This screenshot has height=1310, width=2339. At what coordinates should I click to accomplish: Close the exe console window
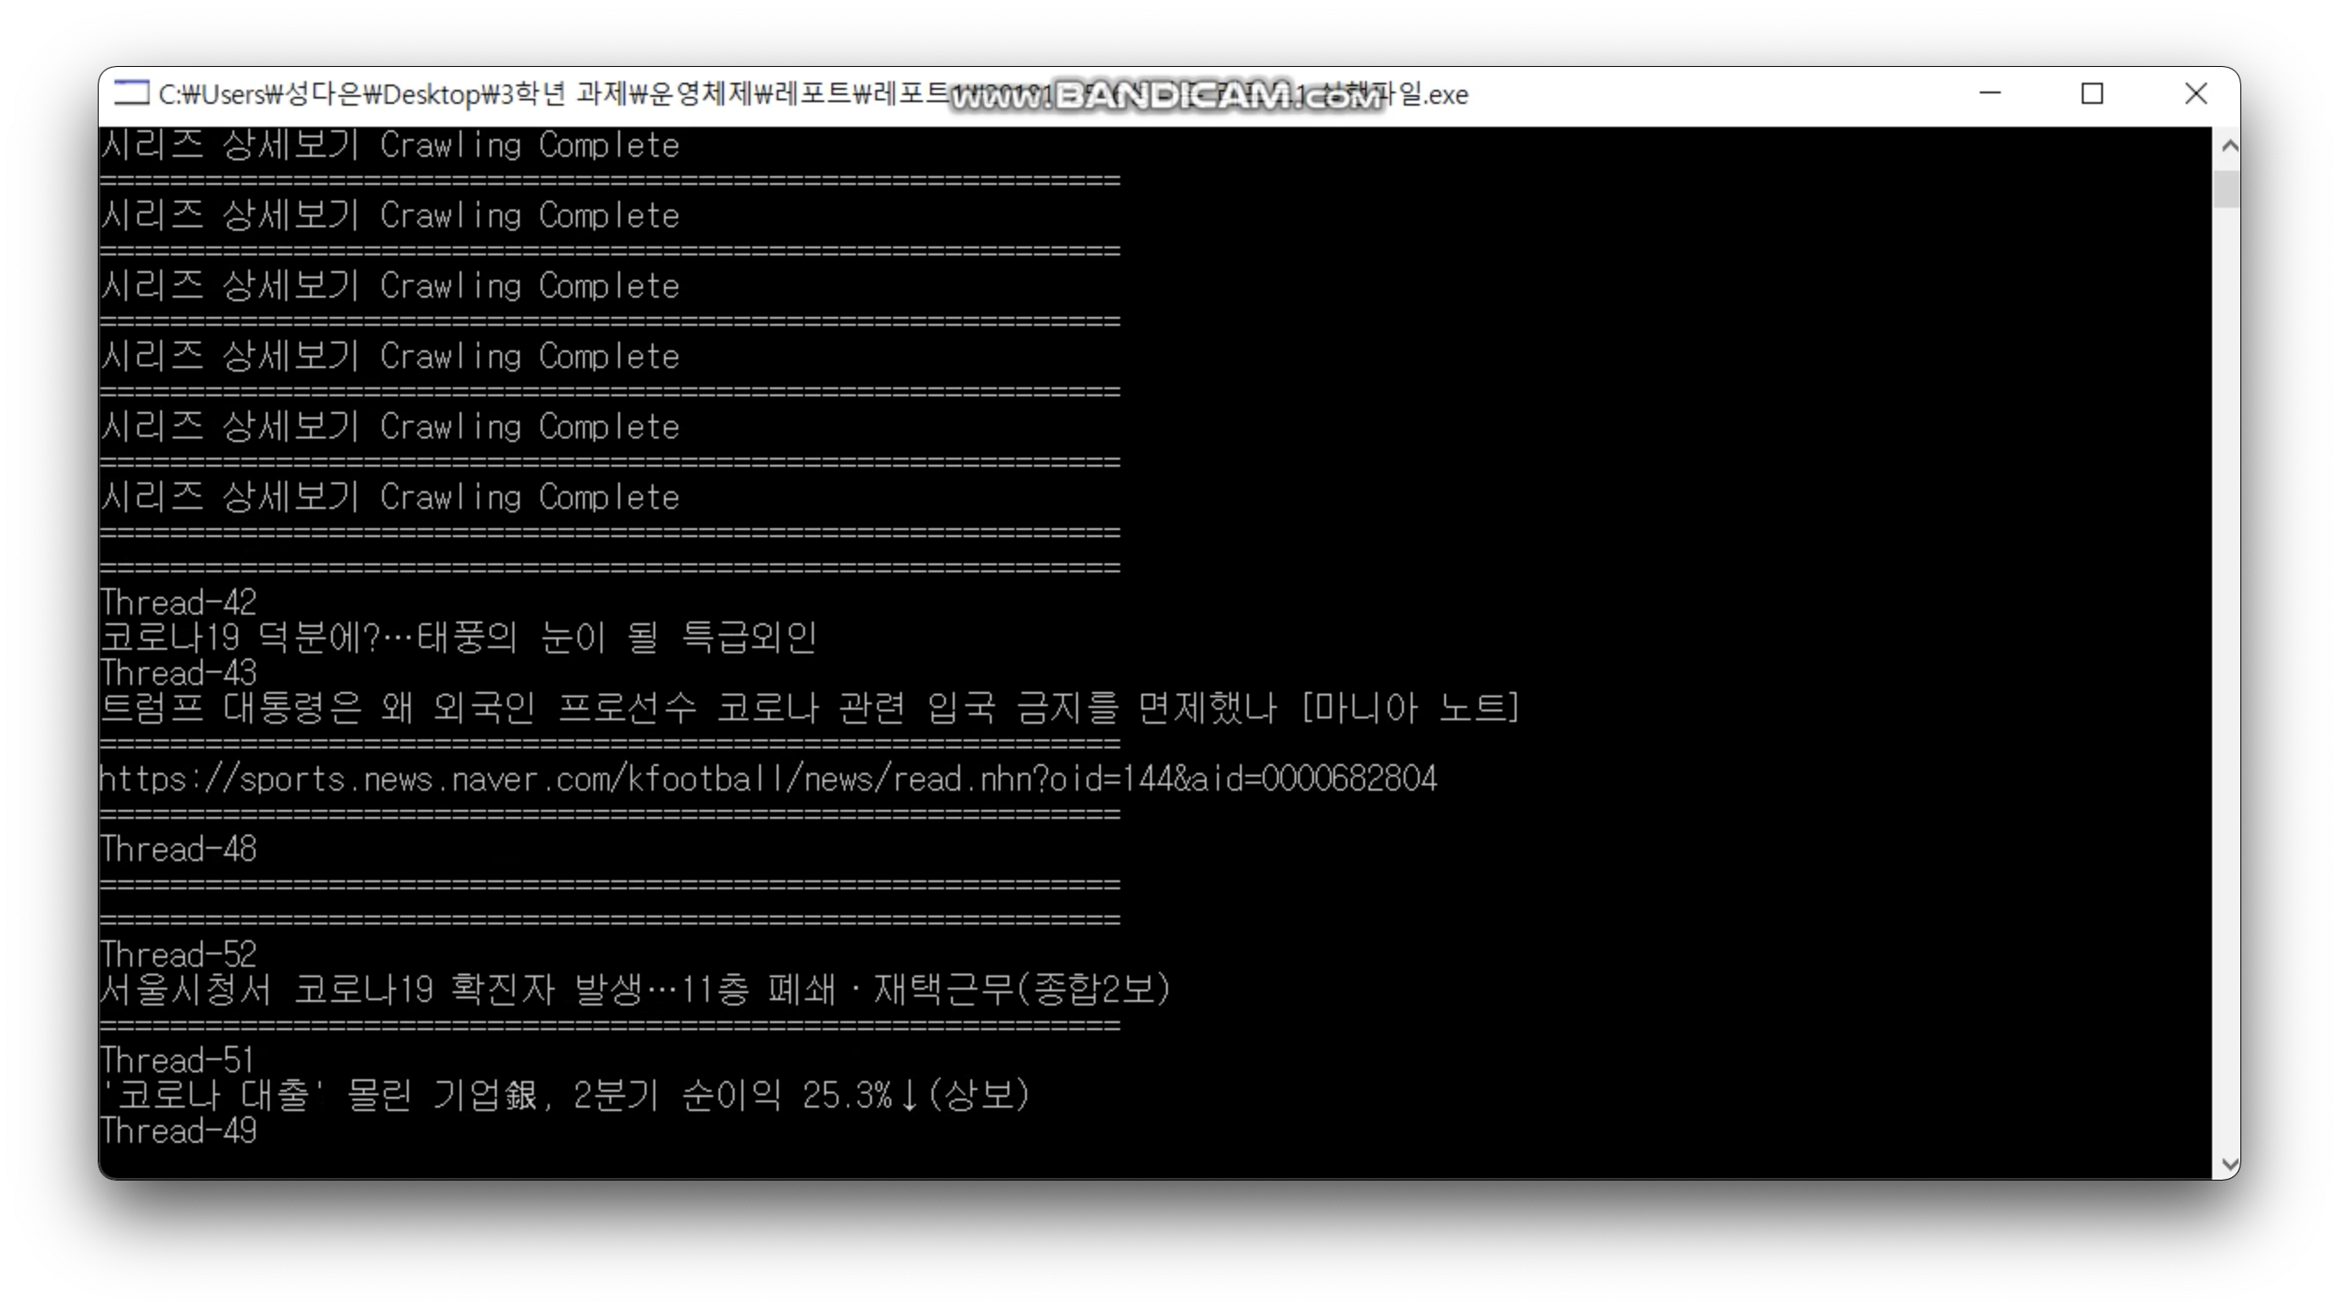tap(2195, 93)
